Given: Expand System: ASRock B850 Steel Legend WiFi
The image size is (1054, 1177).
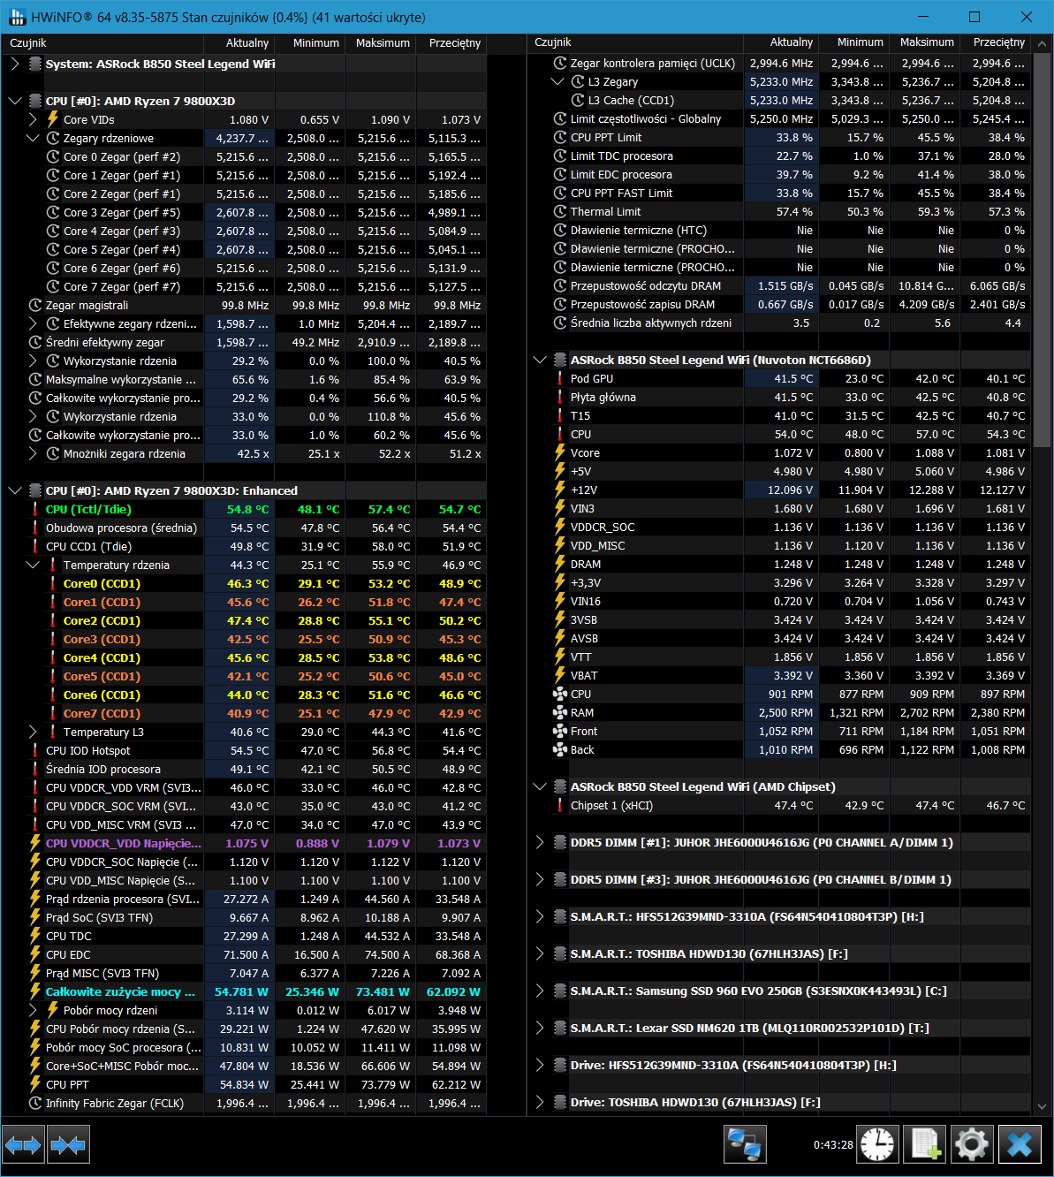Looking at the screenshot, I should pyautogui.click(x=14, y=64).
